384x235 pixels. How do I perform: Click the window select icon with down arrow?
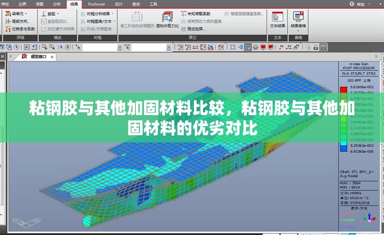click(45, 47)
